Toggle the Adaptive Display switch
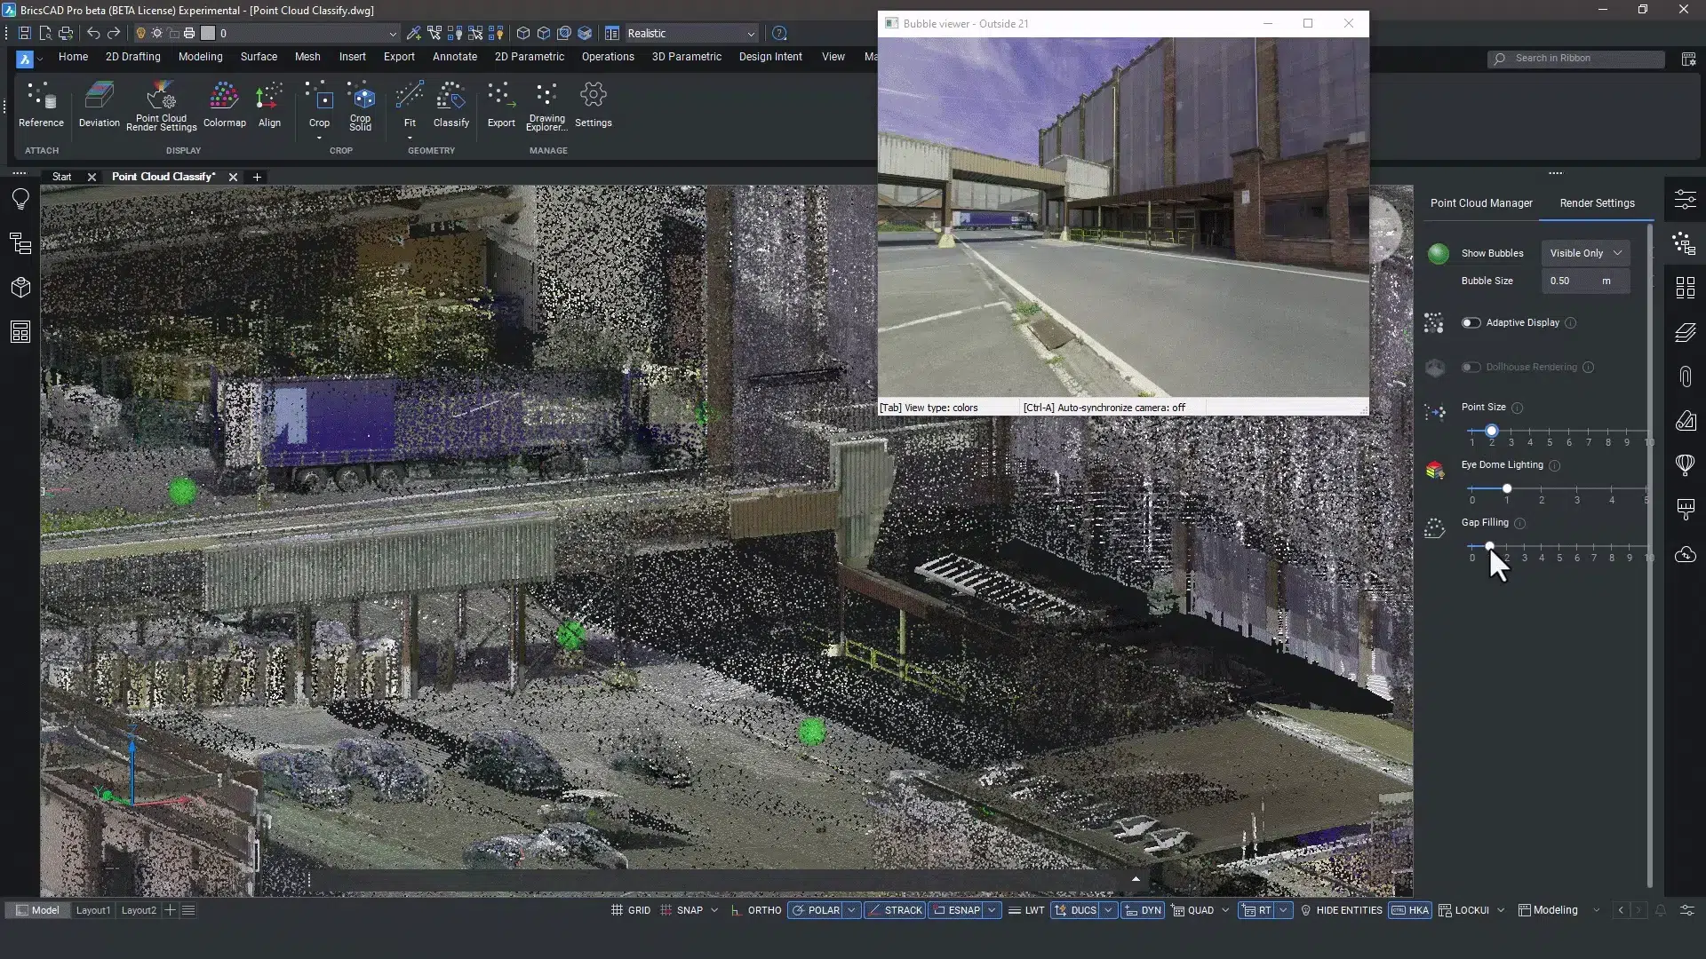This screenshot has width=1706, height=959. [x=1471, y=322]
